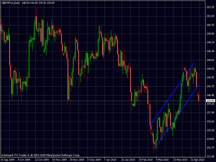216x162 pixels.
Task: Click the 152.05 price axis label
Action: (x=210, y=16)
